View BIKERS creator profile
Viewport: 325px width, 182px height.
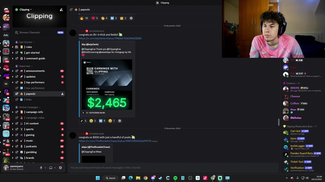[302, 89]
